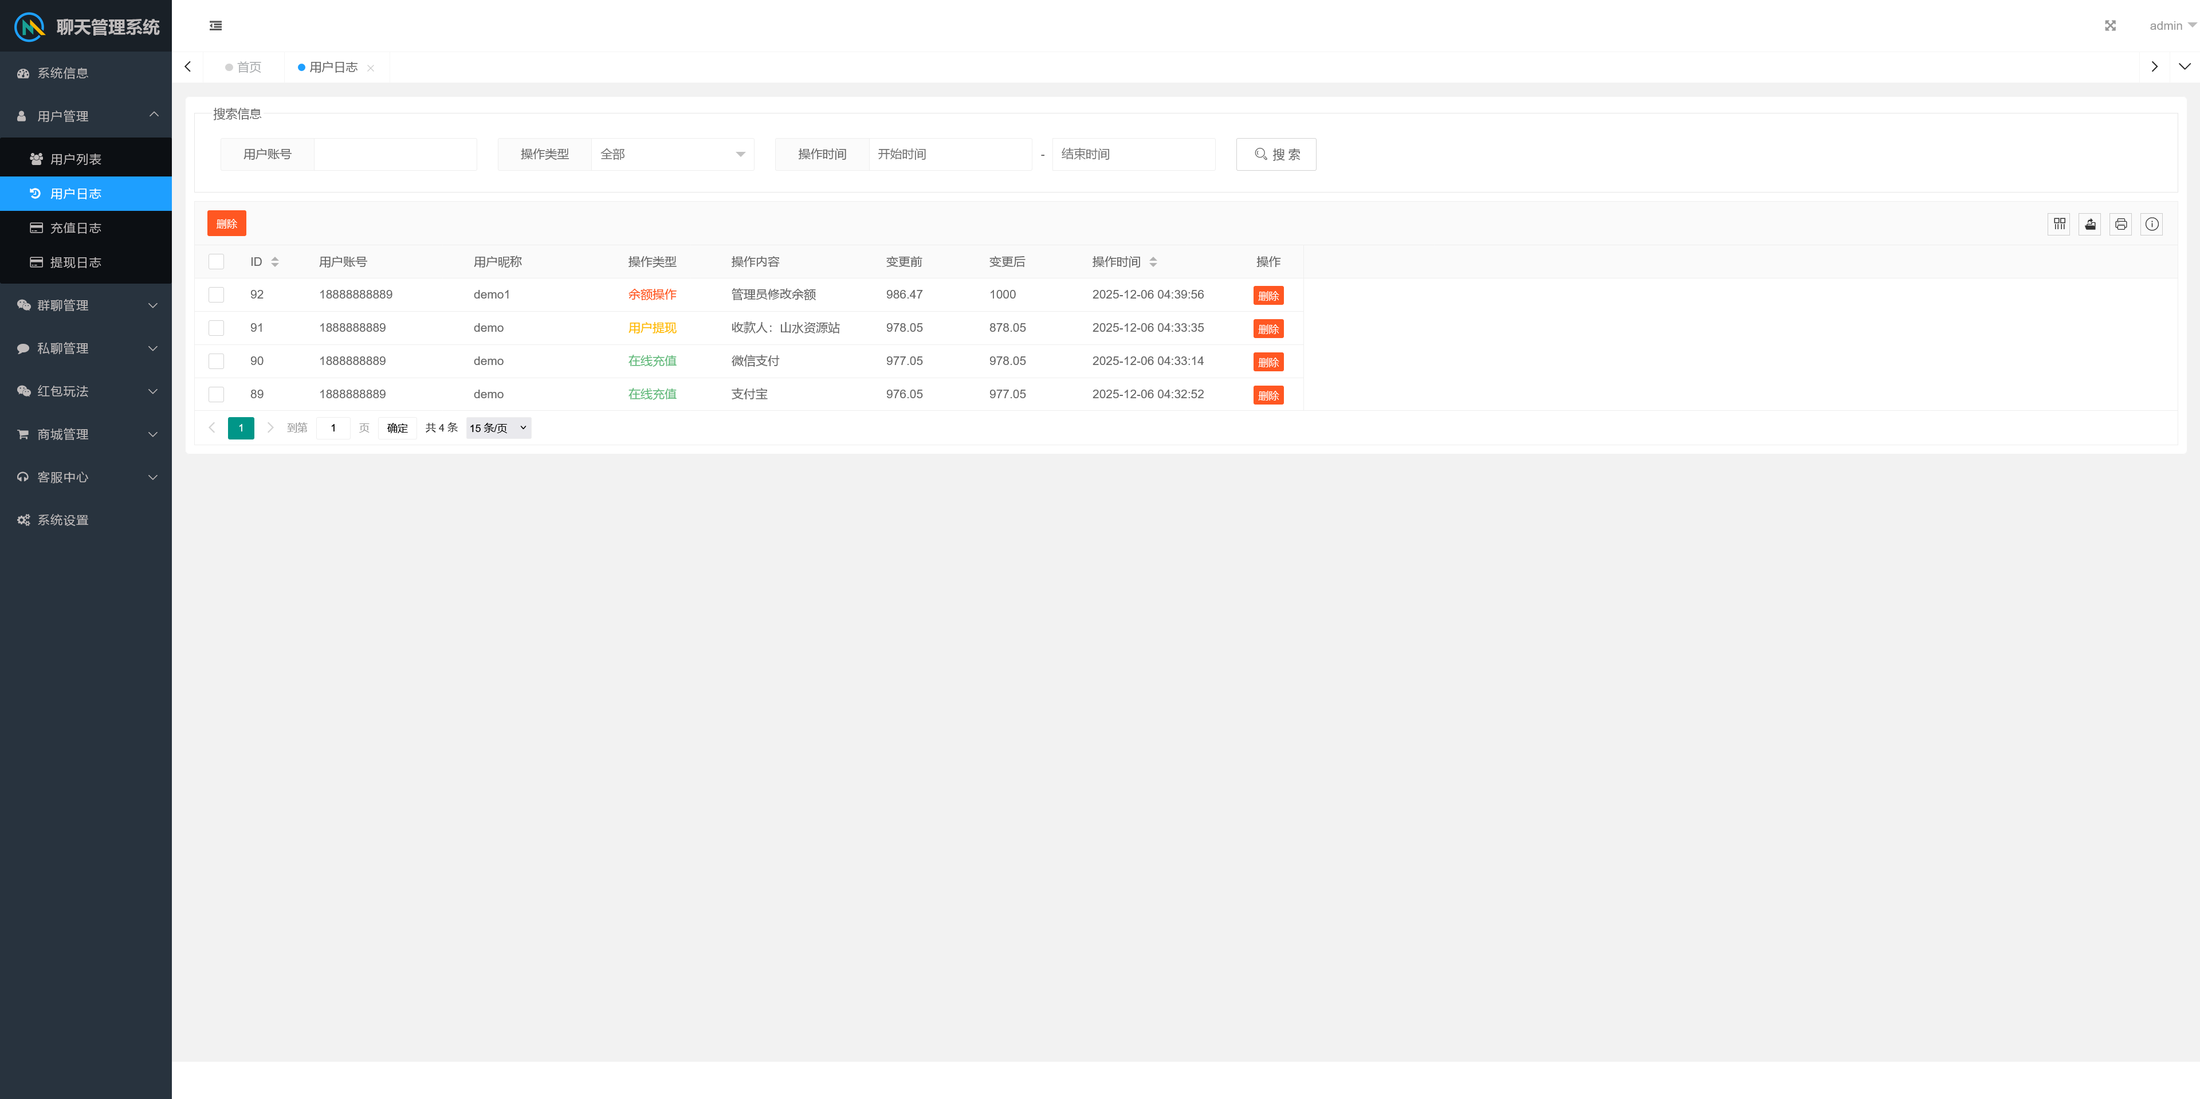Image resolution: width=2200 pixels, height=1099 pixels.
Task: Select the checkbox for row ID 92
Action: [x=216, y=295]
